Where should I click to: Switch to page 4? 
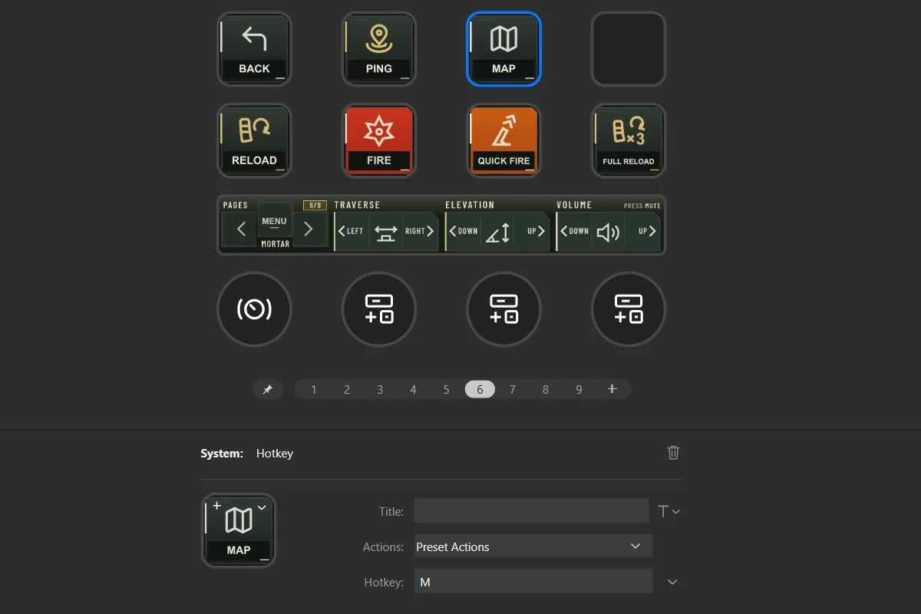pos(413,390)
